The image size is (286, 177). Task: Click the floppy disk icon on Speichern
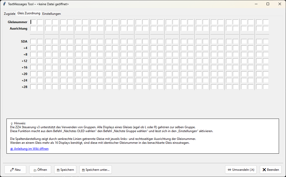tap(58, 170)
